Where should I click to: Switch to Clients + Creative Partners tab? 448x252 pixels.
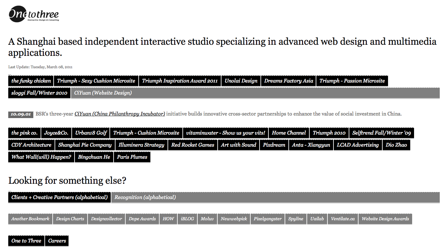[x=60, y=197]
